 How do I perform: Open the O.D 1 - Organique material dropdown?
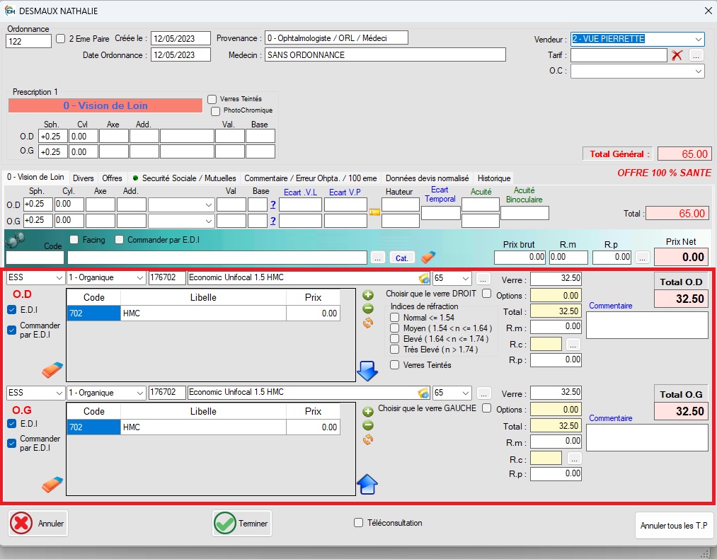click(140, 278)
